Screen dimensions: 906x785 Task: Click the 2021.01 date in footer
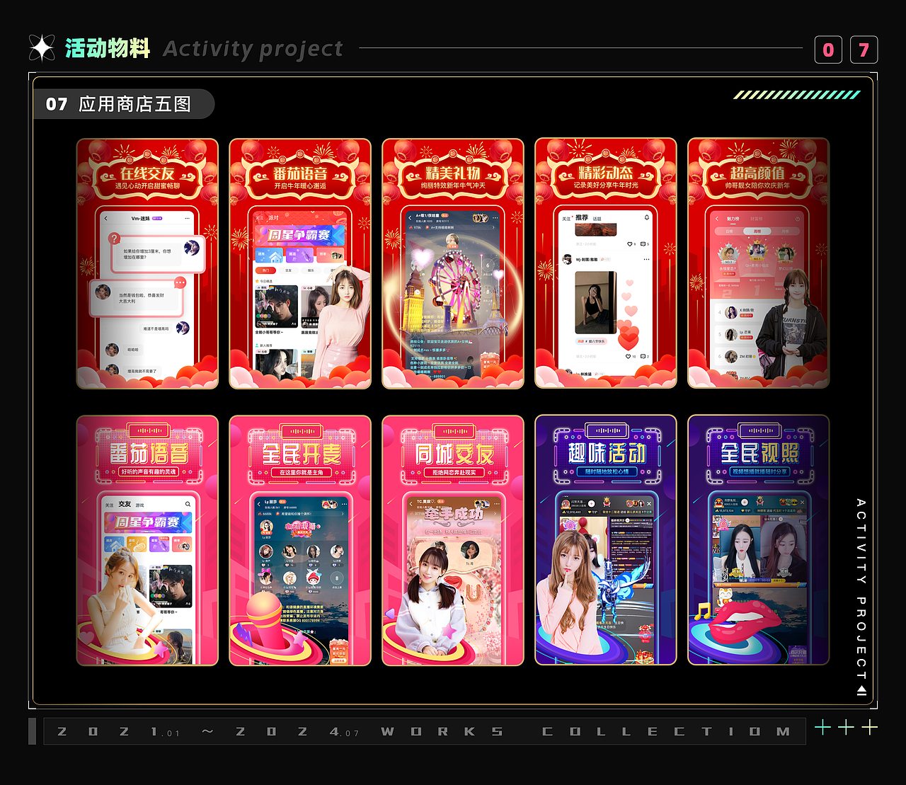(118, 731)
